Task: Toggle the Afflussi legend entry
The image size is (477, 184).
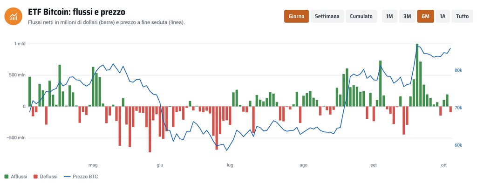Action: [15, 177]
